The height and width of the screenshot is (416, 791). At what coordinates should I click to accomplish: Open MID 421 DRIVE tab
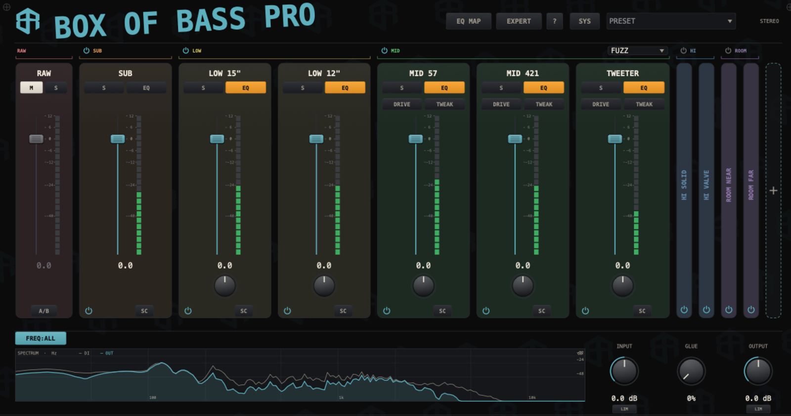click(x=501, y=104)
